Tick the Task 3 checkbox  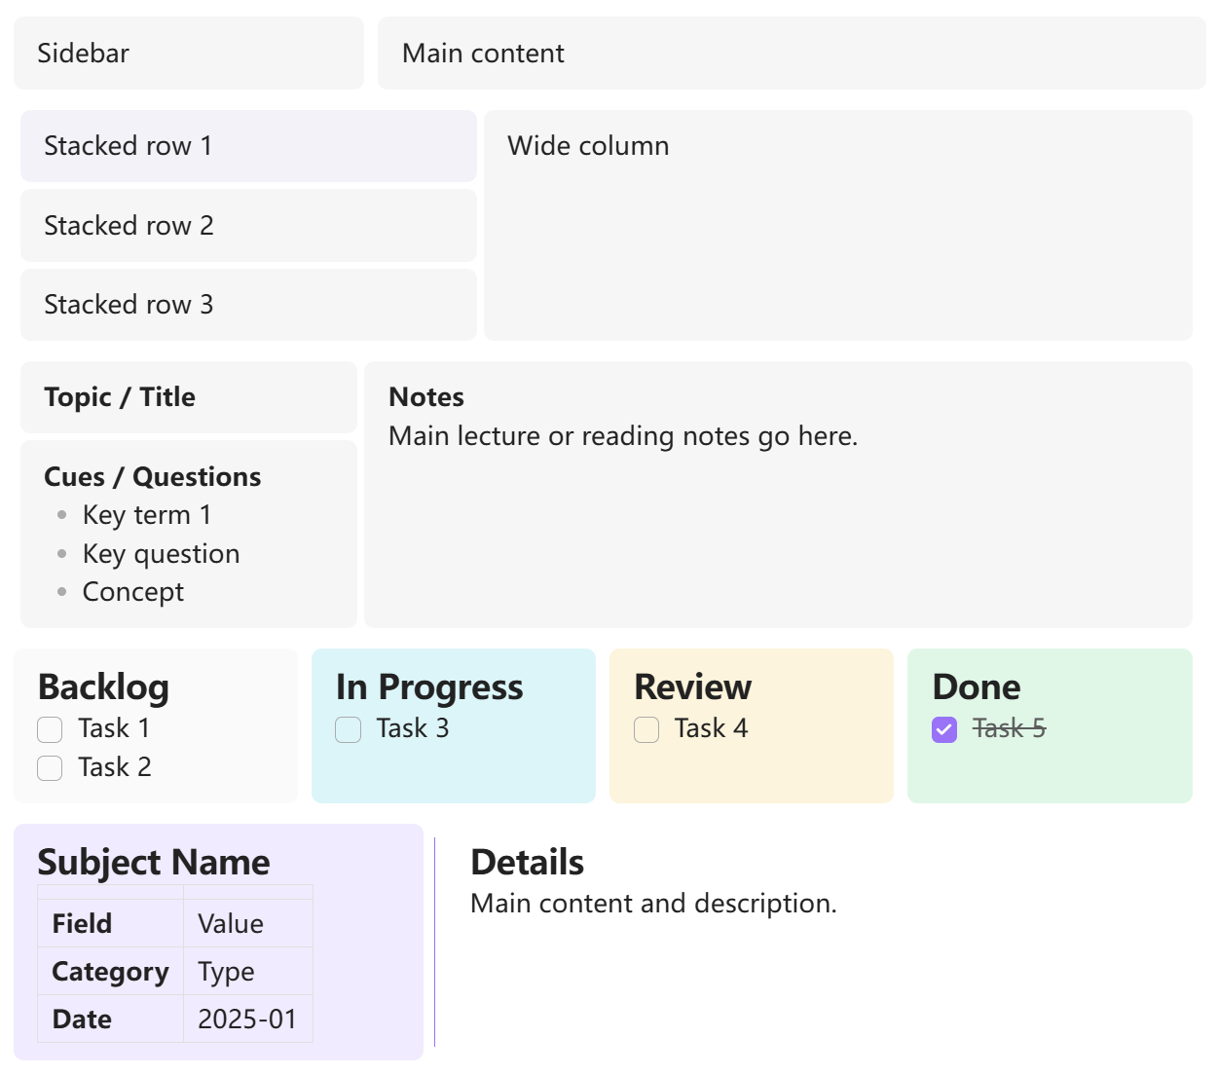pos(348,729)
